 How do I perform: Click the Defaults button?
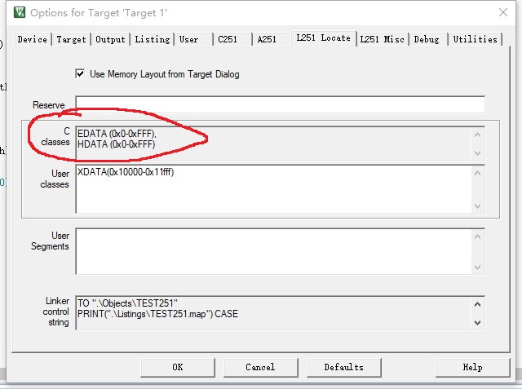(x=343, y=367)
